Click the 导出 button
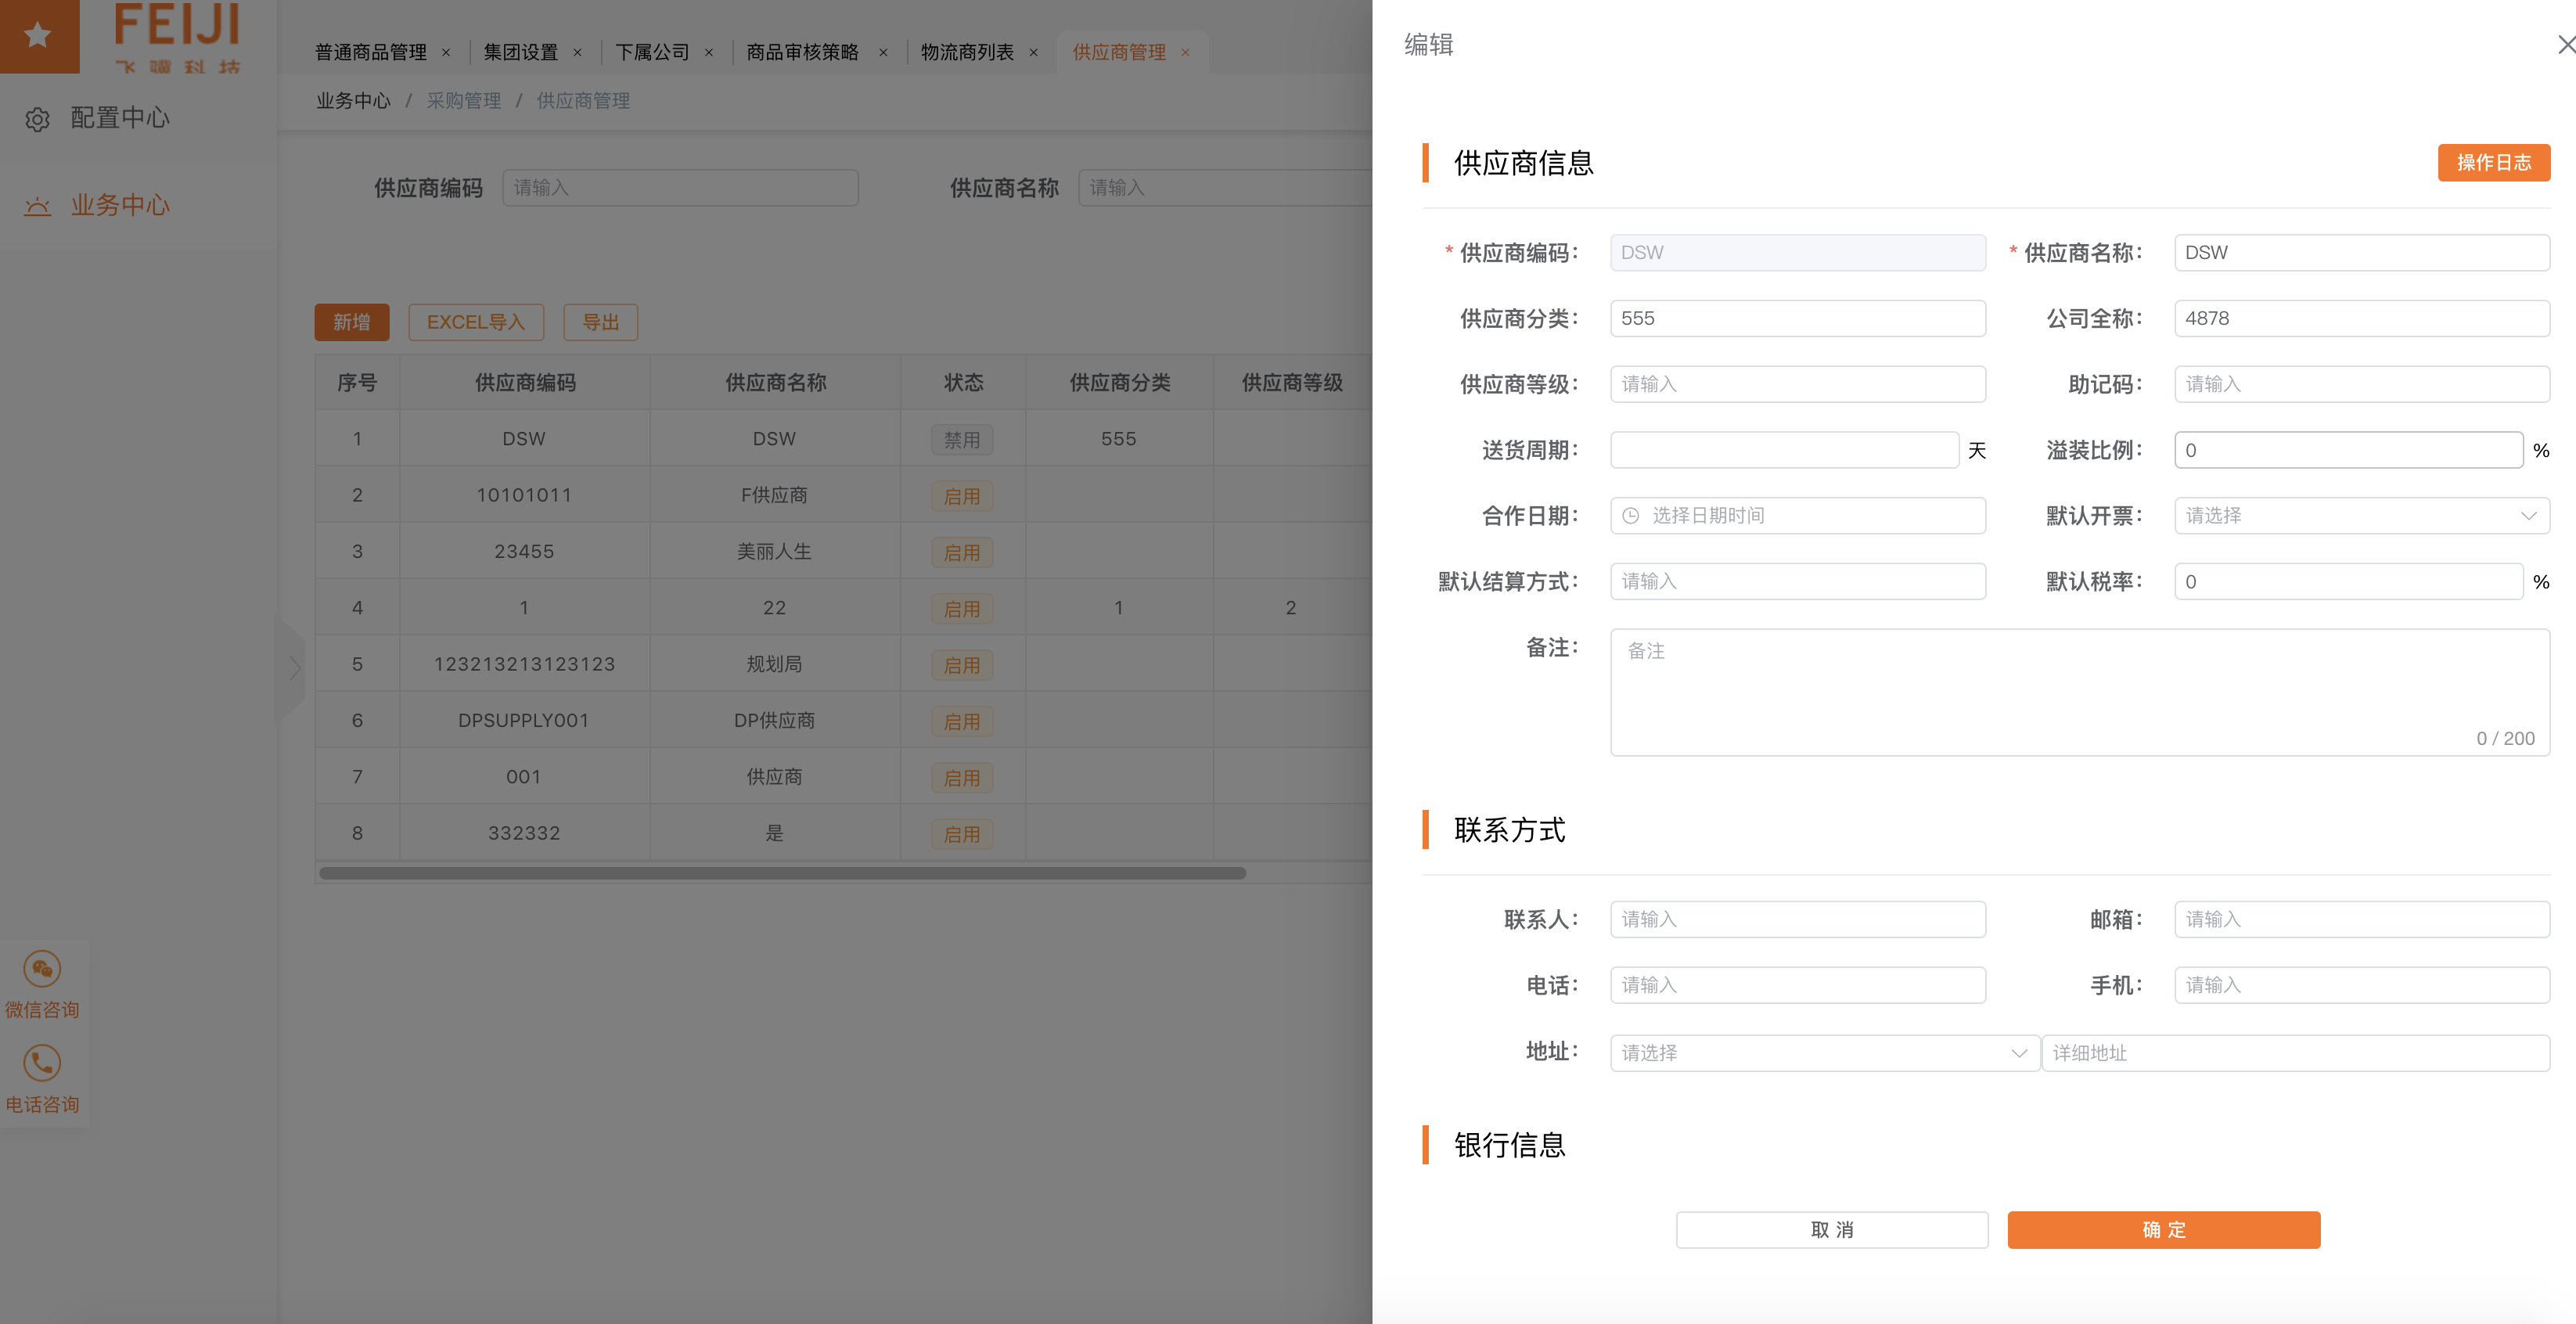This screenshot has width=2576, height=1324. click(601, 322)
